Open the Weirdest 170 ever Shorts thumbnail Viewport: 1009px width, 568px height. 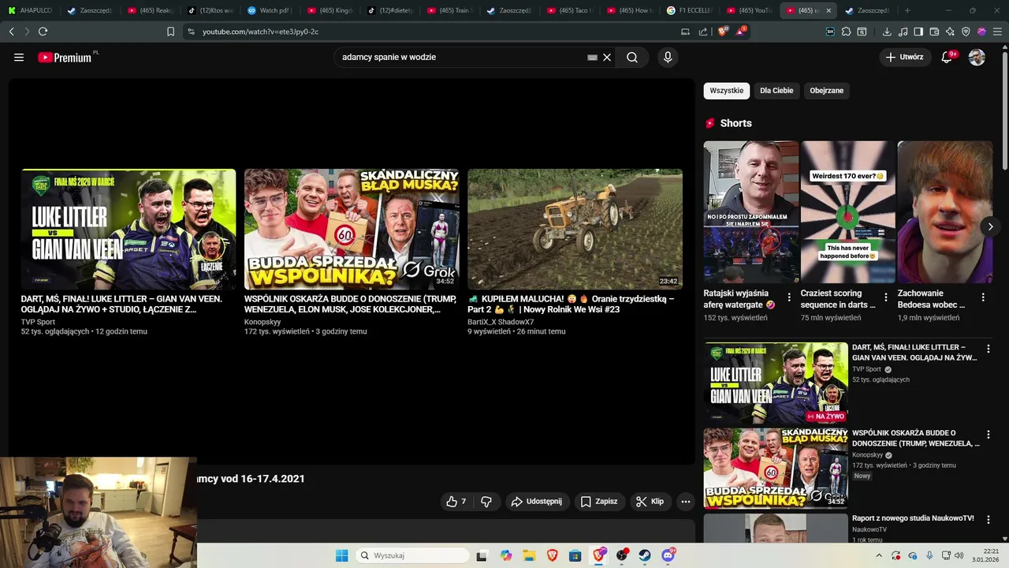[848, 212]
